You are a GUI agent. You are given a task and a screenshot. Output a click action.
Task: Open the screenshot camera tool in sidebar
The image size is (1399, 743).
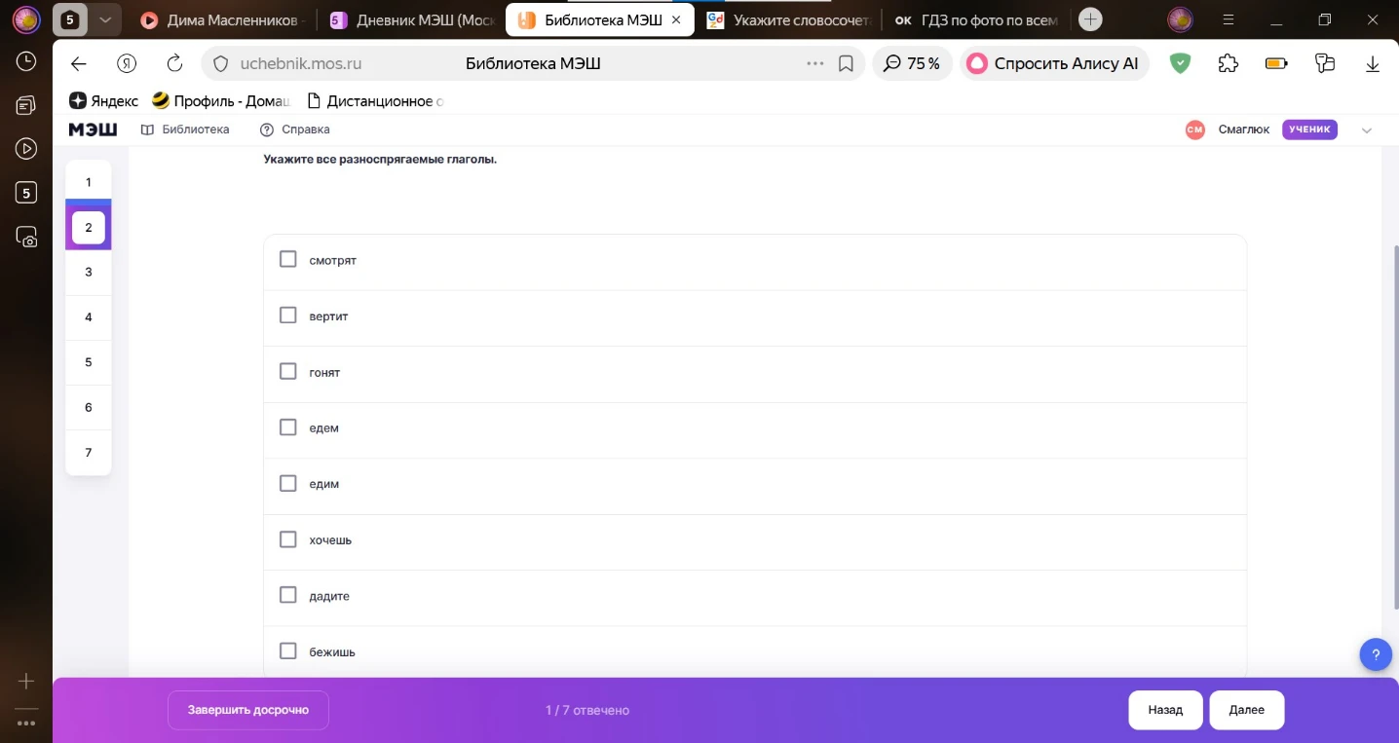click(x=26, y=236)
